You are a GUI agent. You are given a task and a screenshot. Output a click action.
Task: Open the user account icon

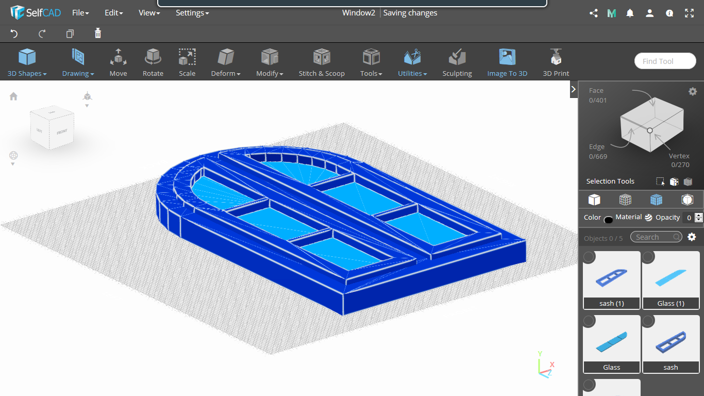(649, 13)
